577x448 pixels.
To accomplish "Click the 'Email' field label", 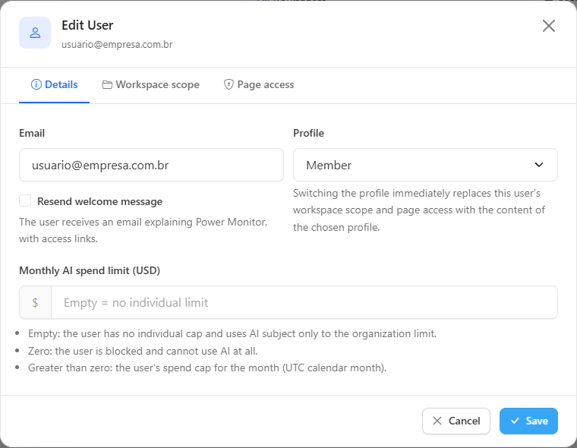I will (x=32, y=133).
